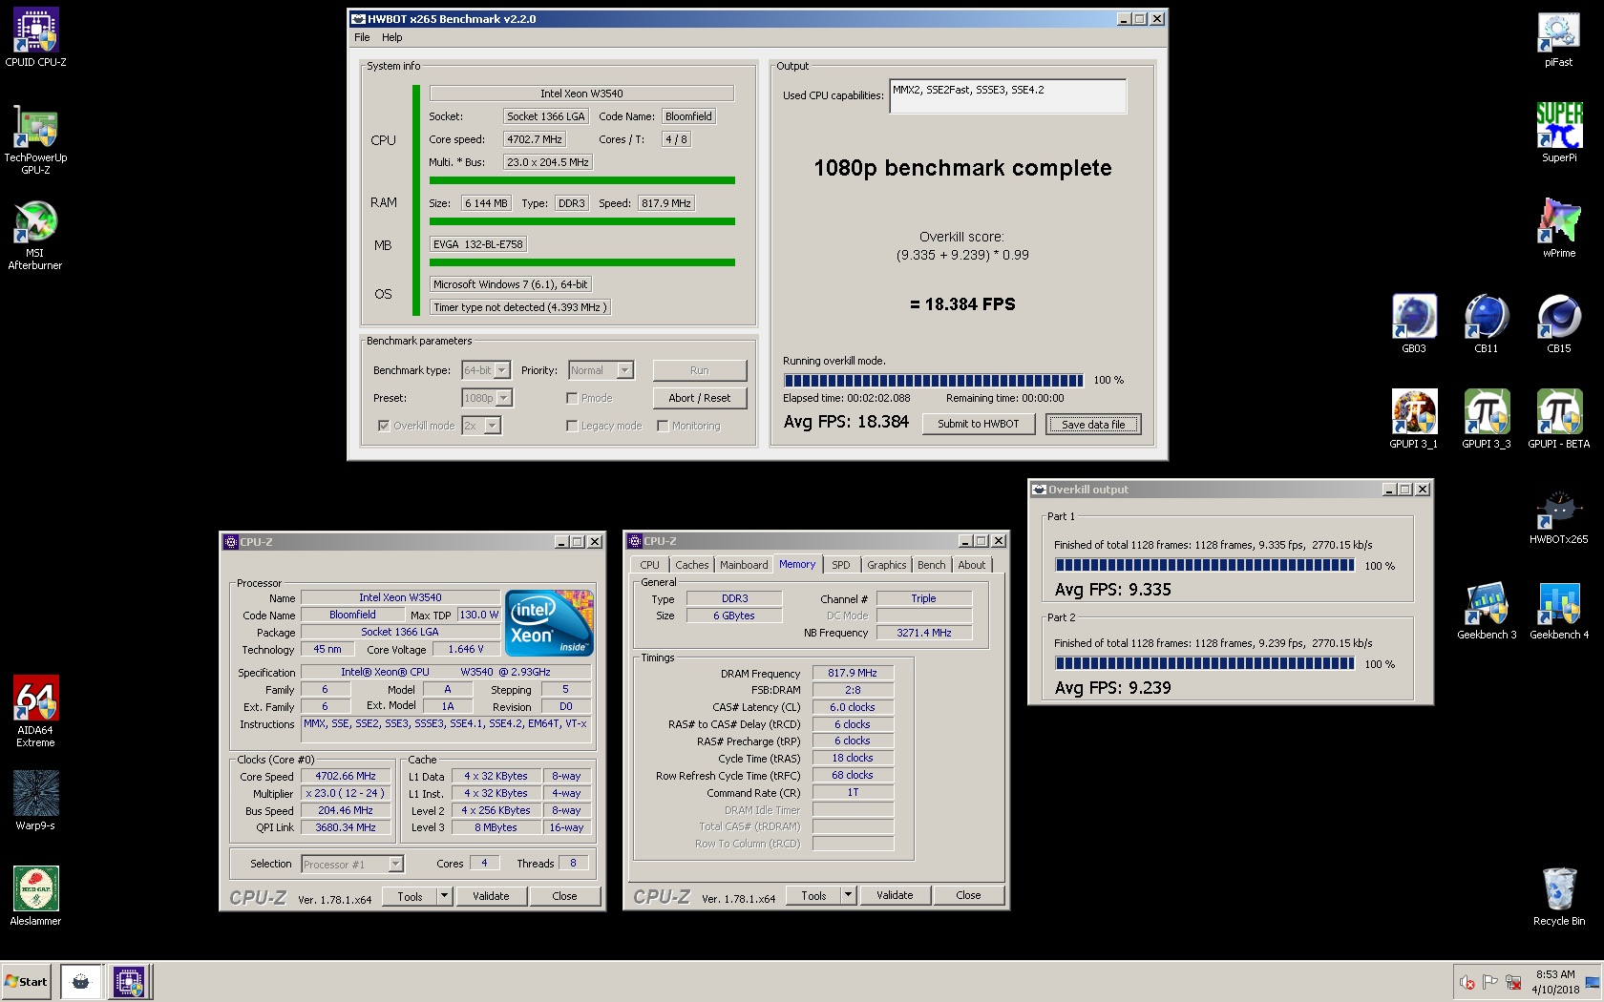Click the NB Frequency 3271.4 MHz value
The width and height of the screenshot is (1604, 1002).
pyautogui.click(x=924, y=633)
